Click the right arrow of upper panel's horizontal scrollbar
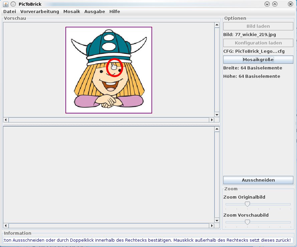The width and height of the screenshot is (297, 247). point(212,120)
